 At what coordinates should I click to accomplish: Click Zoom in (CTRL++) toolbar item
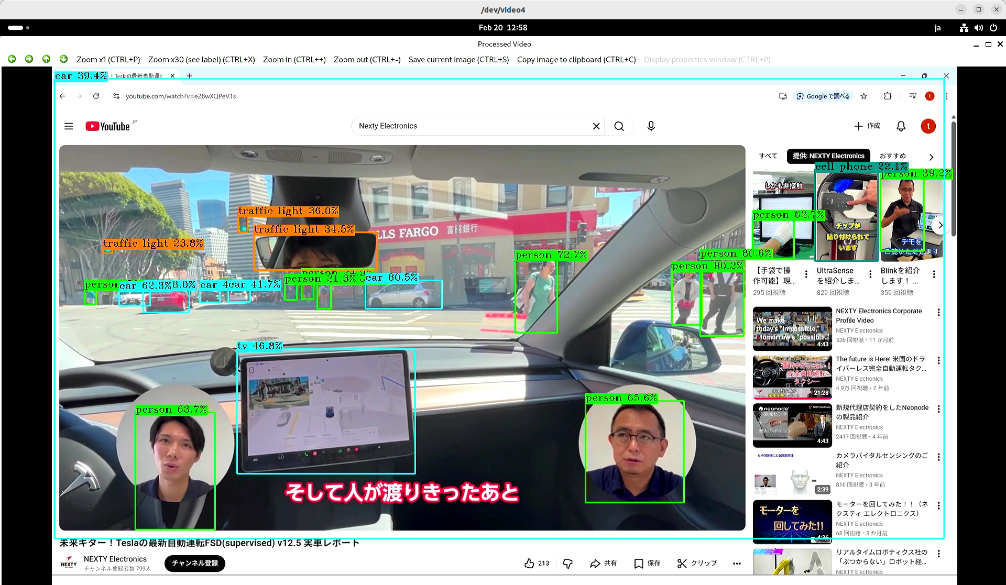point(294,59)
